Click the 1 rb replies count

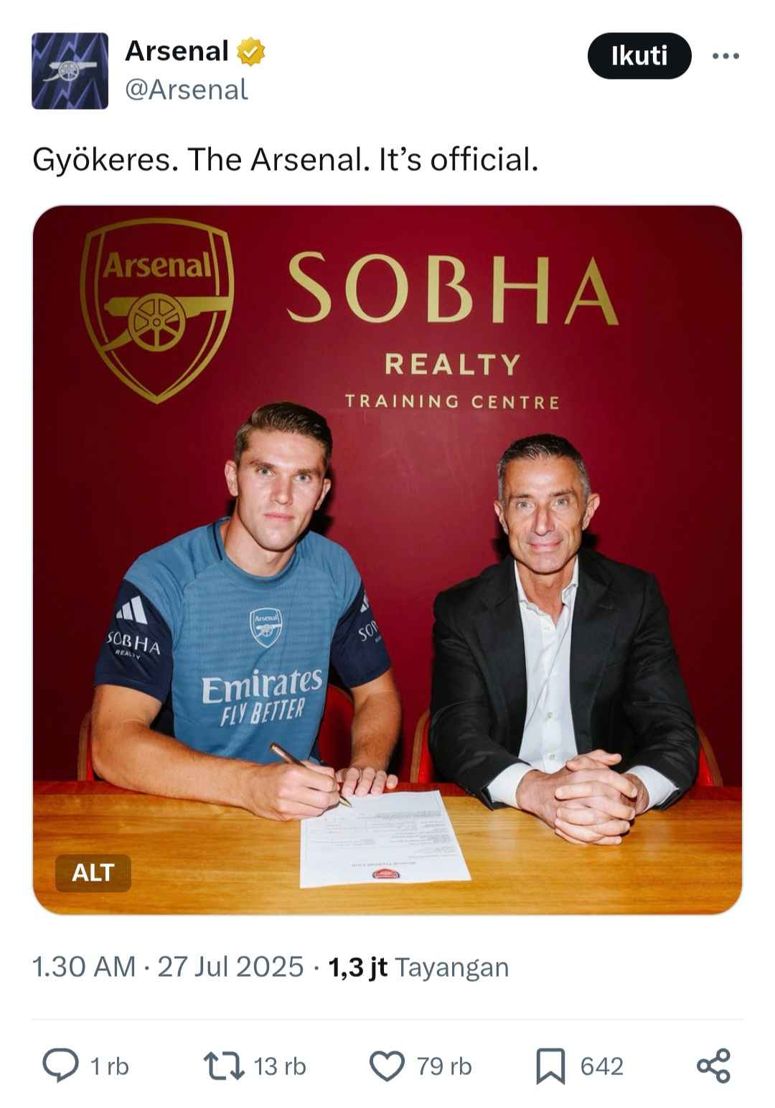click(x=109, y=1066)
